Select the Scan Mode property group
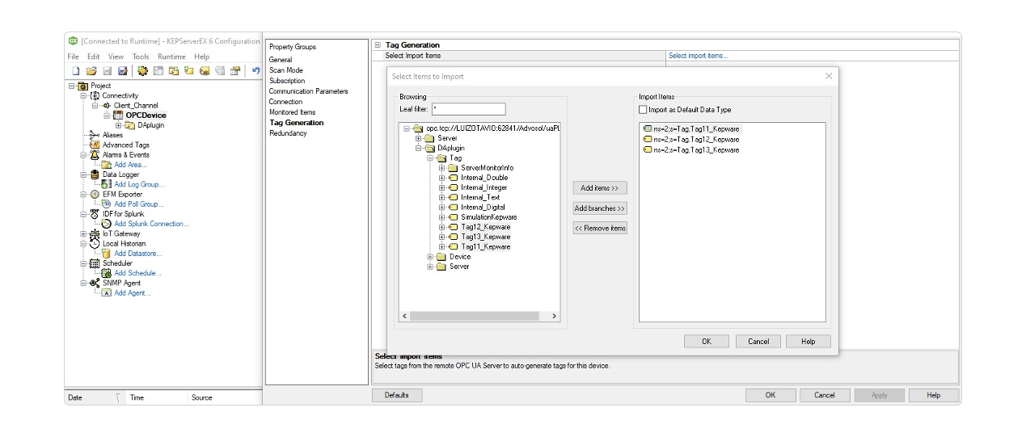Image resolution: width=1026 pixels, height=437 pixels. 286,70
